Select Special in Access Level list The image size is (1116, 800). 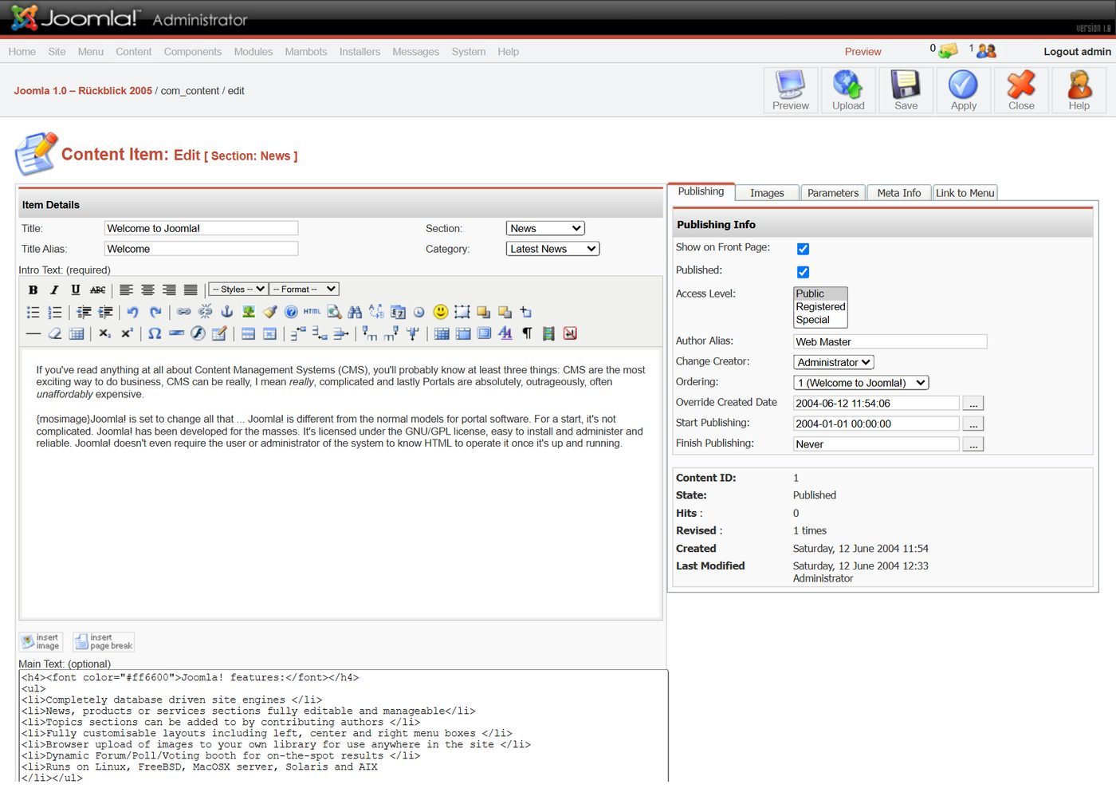pos(820,320)
